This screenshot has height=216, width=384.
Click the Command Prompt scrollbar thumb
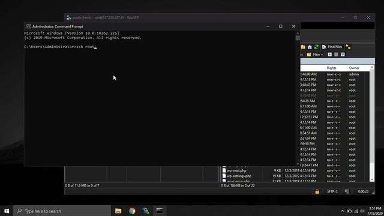(x=298, y=38)
